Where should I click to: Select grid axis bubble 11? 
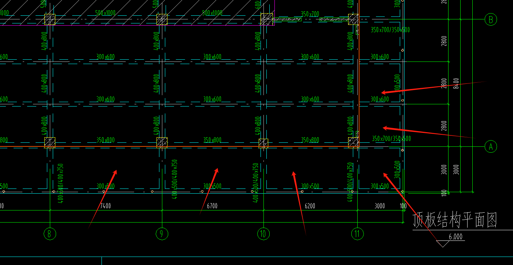tap(357, 234)
